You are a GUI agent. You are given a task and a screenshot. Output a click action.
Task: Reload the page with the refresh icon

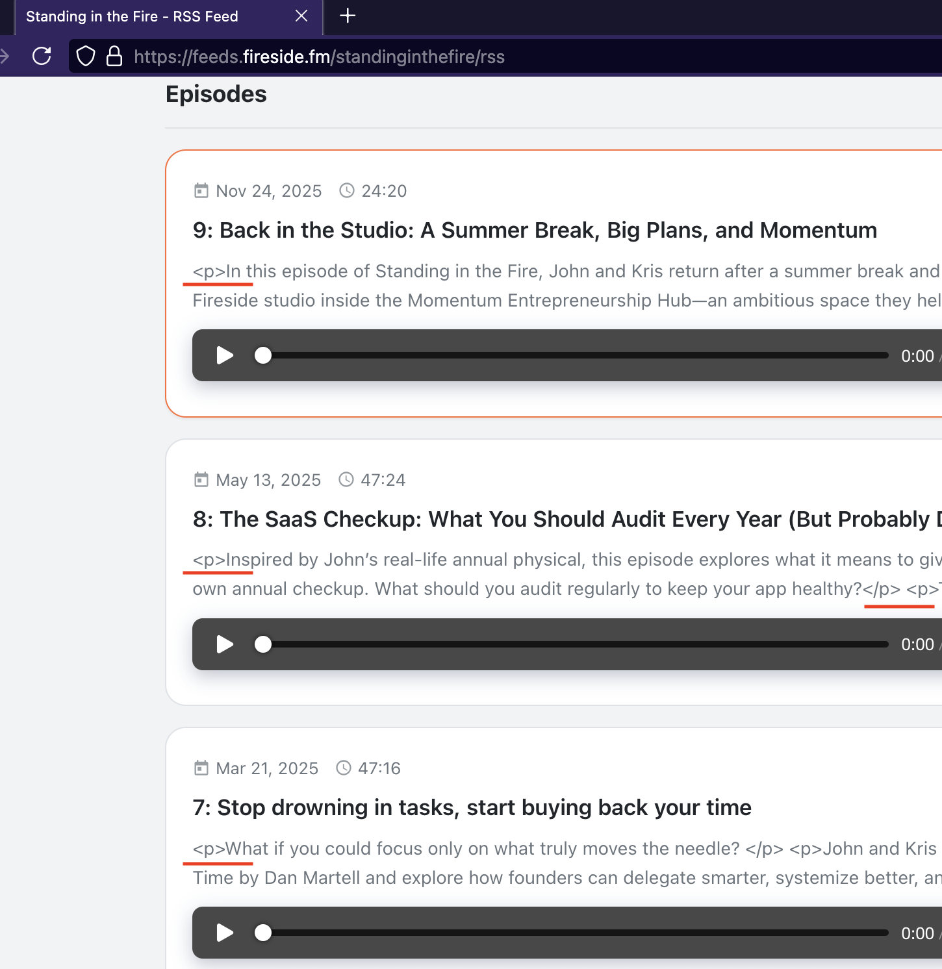[x=42, y=57]
